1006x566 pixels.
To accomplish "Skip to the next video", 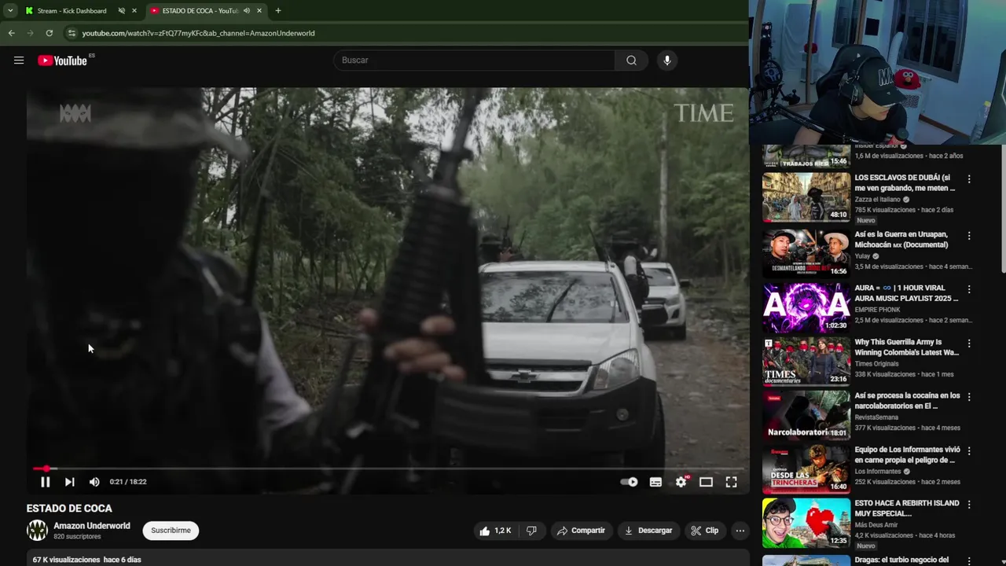I will (69, 482).
